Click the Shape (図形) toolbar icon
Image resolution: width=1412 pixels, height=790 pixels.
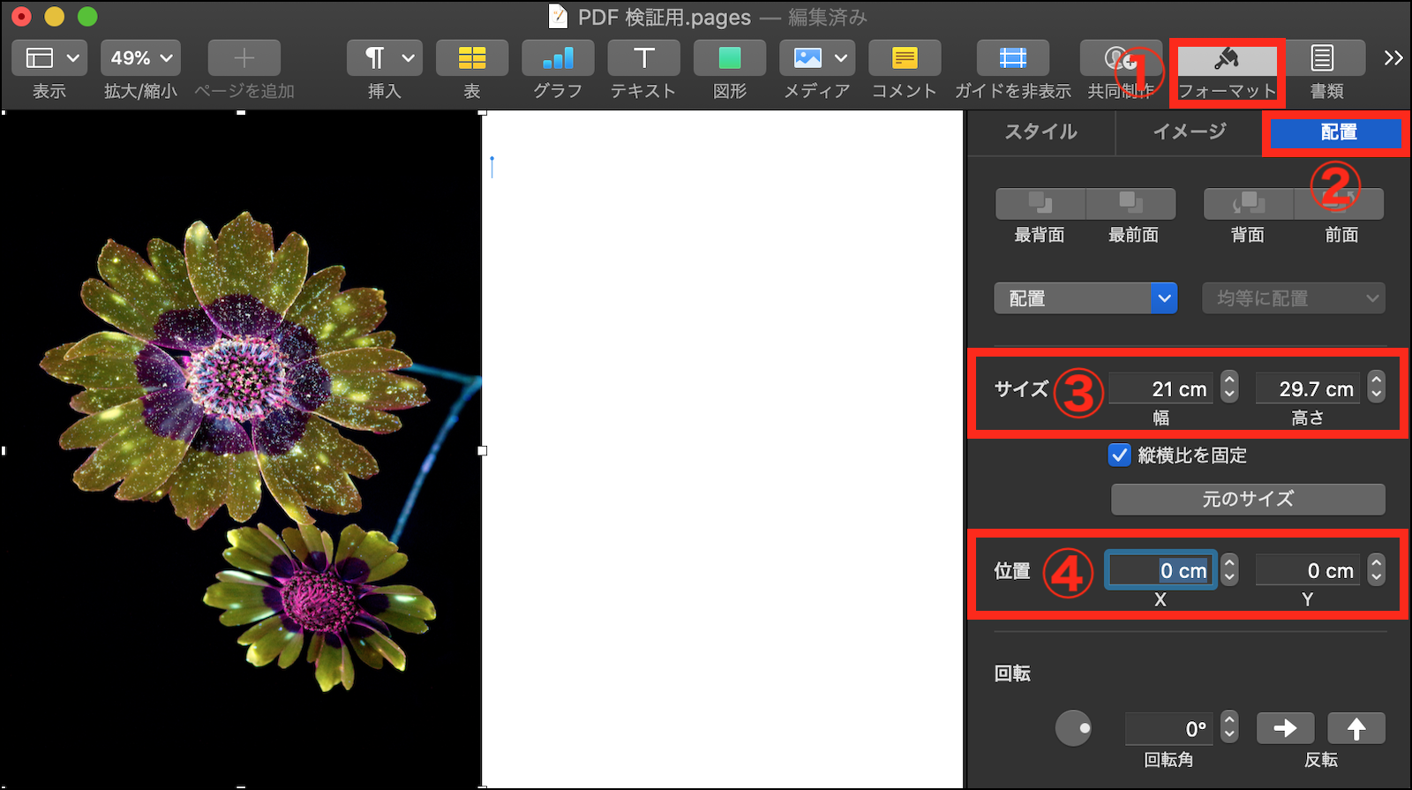tap(729, 58)
